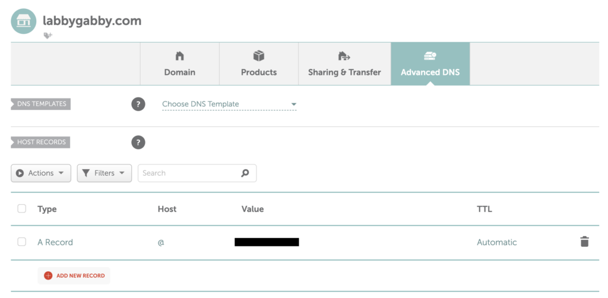The width and height of the screenshot is (608, 298).
Task: Click into the host records Search field
Action: [197, 173]
